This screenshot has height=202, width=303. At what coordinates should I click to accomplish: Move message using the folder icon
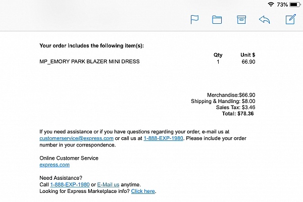[217, 20]
